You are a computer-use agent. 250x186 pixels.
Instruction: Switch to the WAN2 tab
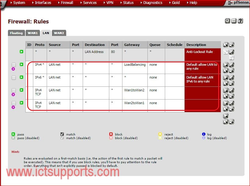pyautogui.click(x=59, y=33)
